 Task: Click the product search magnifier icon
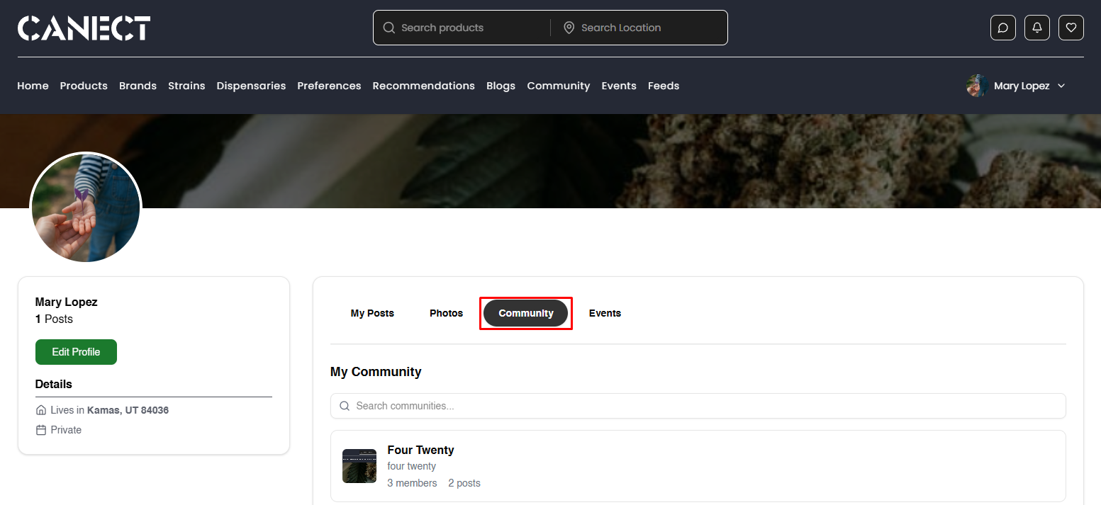pos(389,28)
